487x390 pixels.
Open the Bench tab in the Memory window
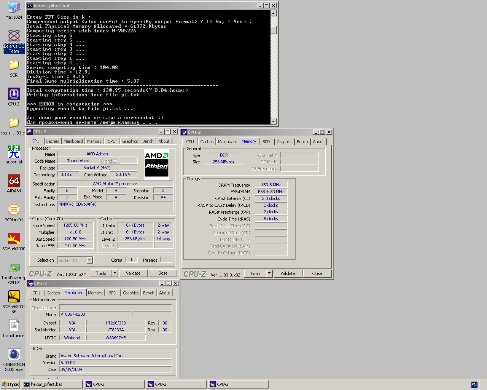point(302,142)
